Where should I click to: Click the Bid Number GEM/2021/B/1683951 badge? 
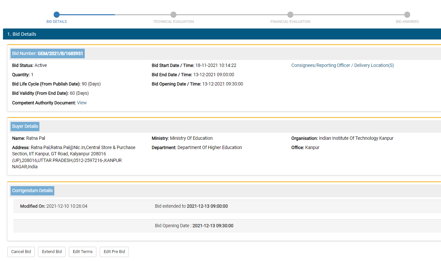(x=48, y=53)
